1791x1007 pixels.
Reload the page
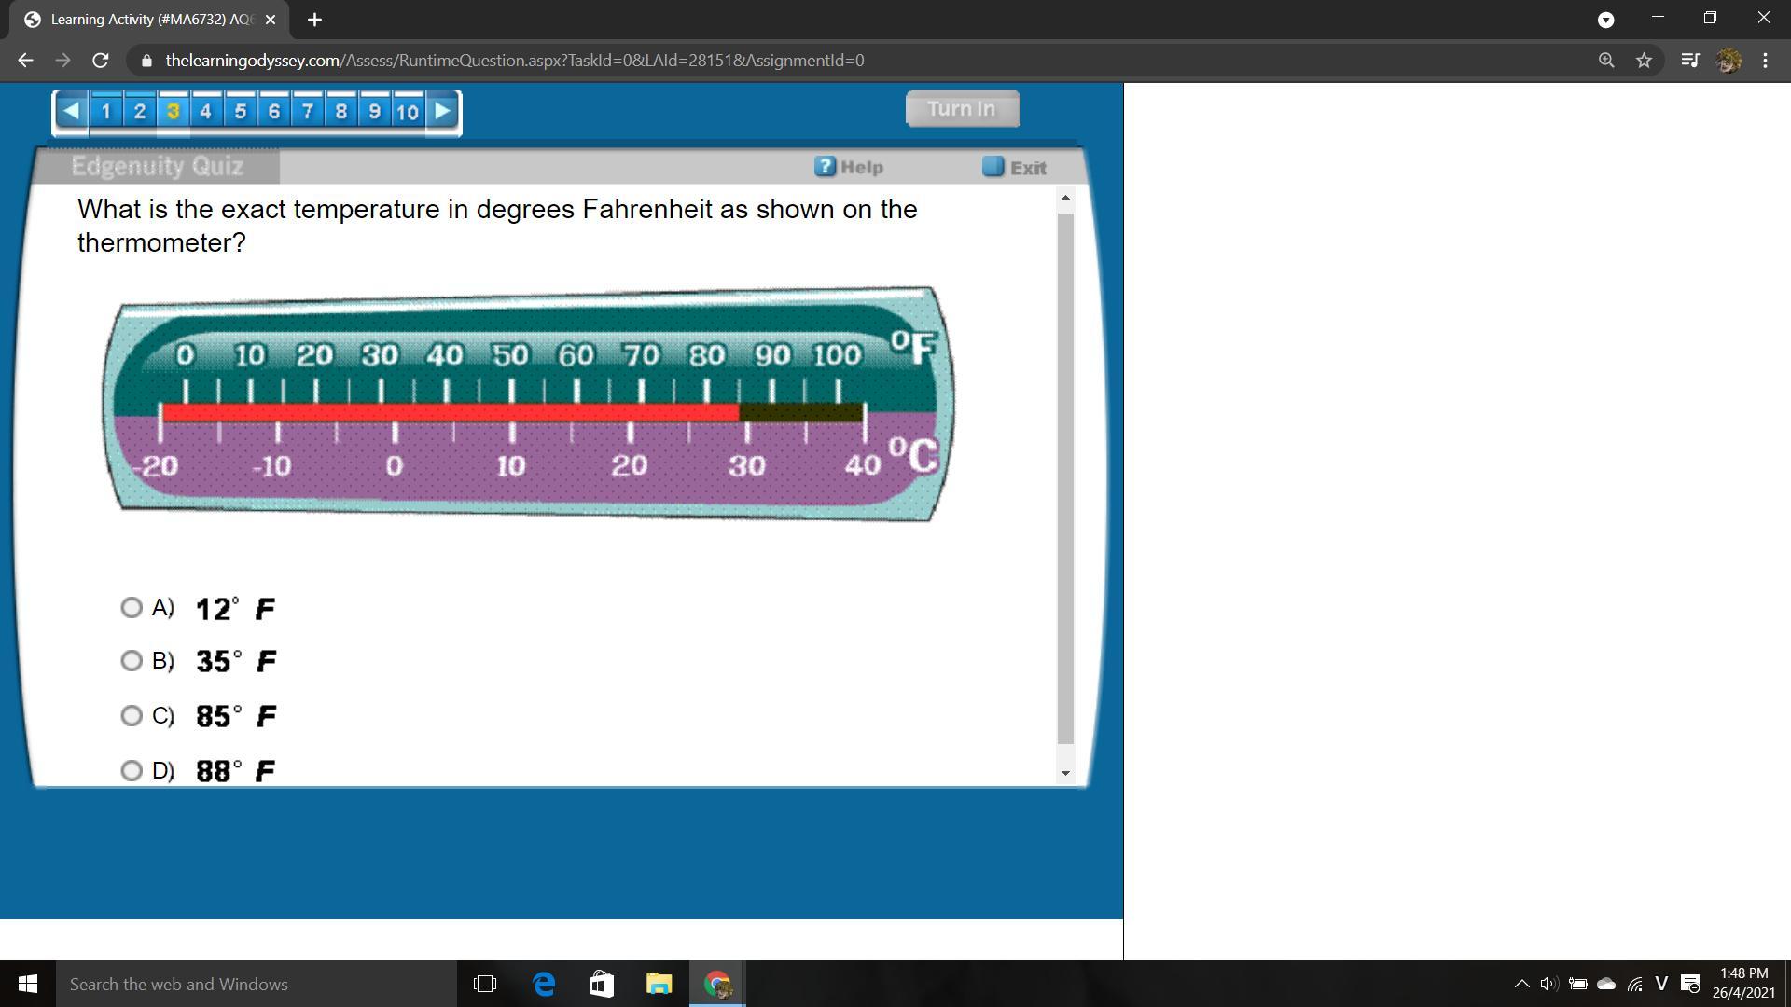click(101, 61)
